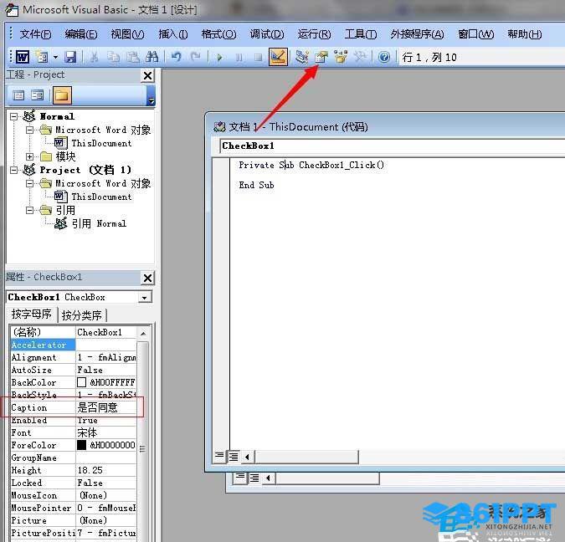
Task: Click the ForeColor black swatch
Action: [x=81, y=445]
